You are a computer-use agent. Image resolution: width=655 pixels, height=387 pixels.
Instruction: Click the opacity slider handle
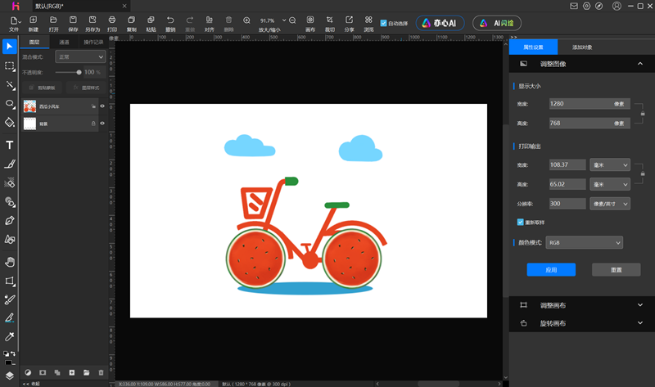tap(79, 72)
